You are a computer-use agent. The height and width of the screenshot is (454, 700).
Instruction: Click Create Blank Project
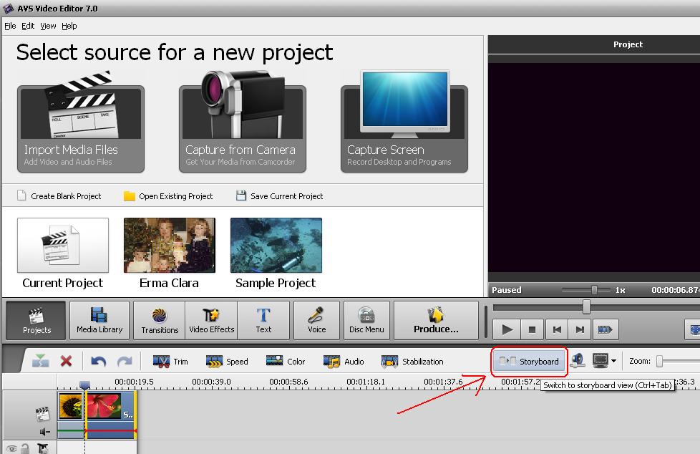[59, 195]
